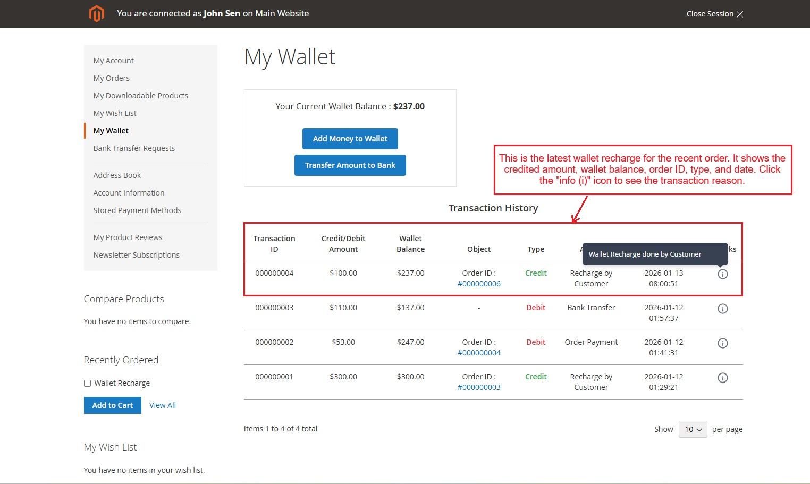Open order #000000006 link

pyautogui.click(x=479, y=284)
